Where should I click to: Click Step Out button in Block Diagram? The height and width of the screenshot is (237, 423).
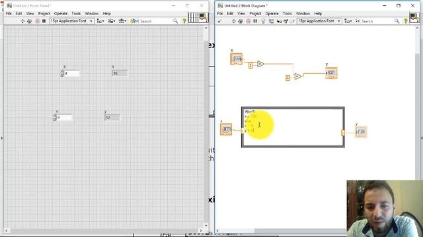click(292, 21)
